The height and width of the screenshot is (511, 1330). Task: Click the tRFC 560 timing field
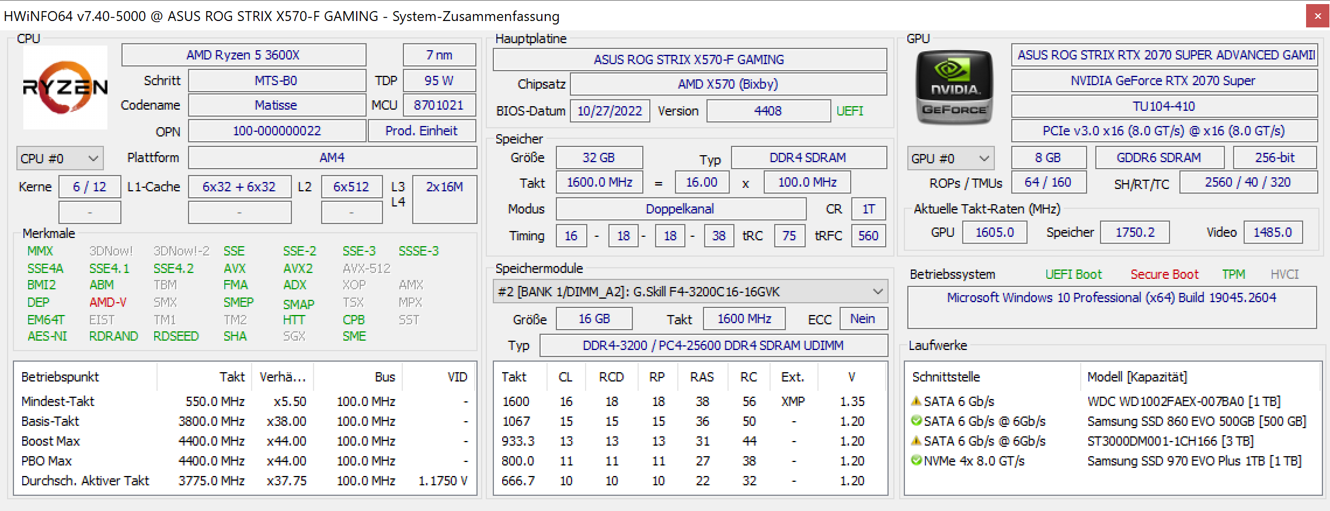coord(868,236)
